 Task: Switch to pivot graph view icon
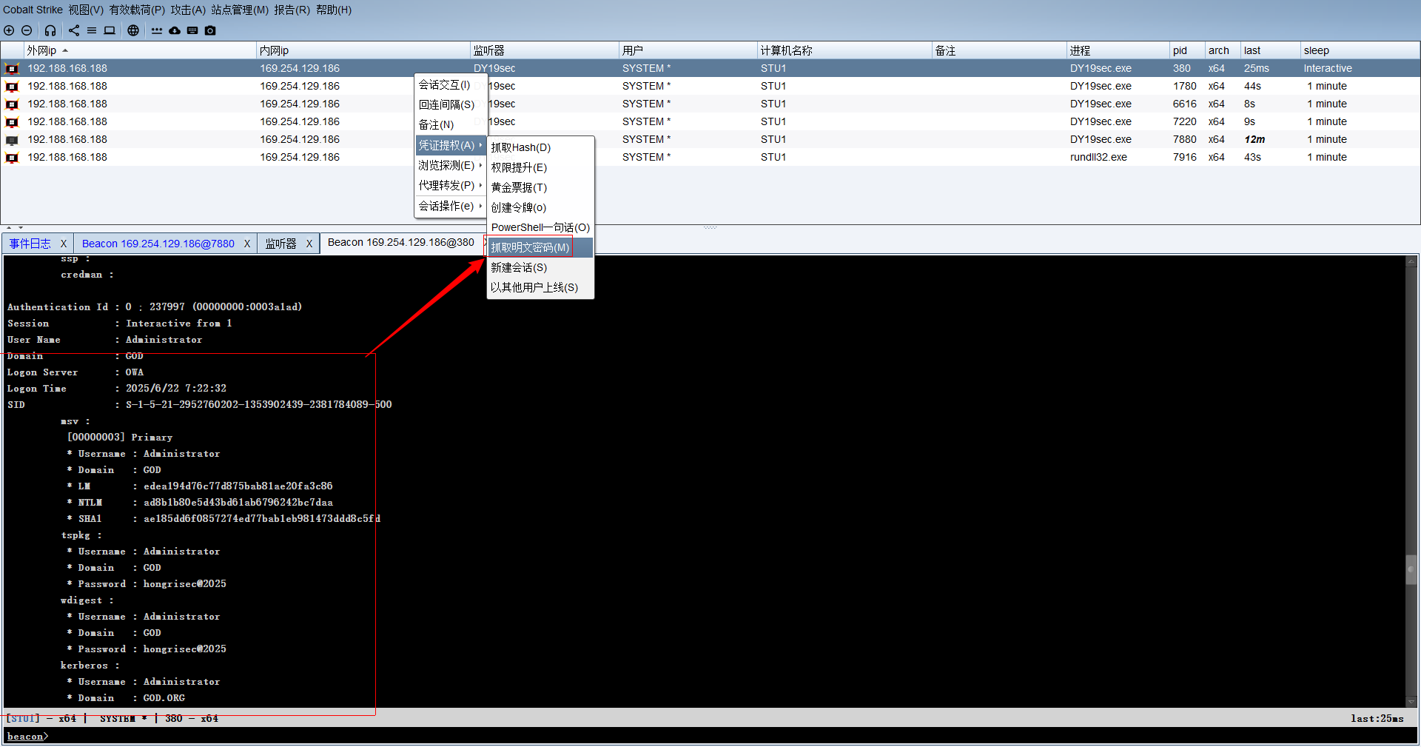[74, 30]
